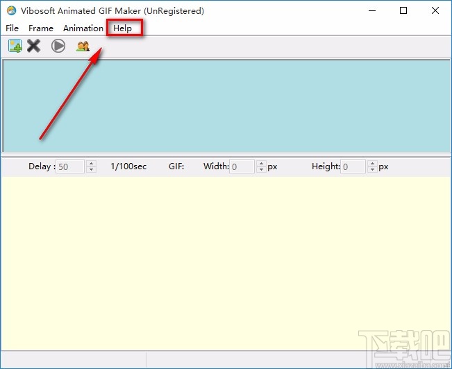Decrease Width with the down stepper arrow

[262, 170]
